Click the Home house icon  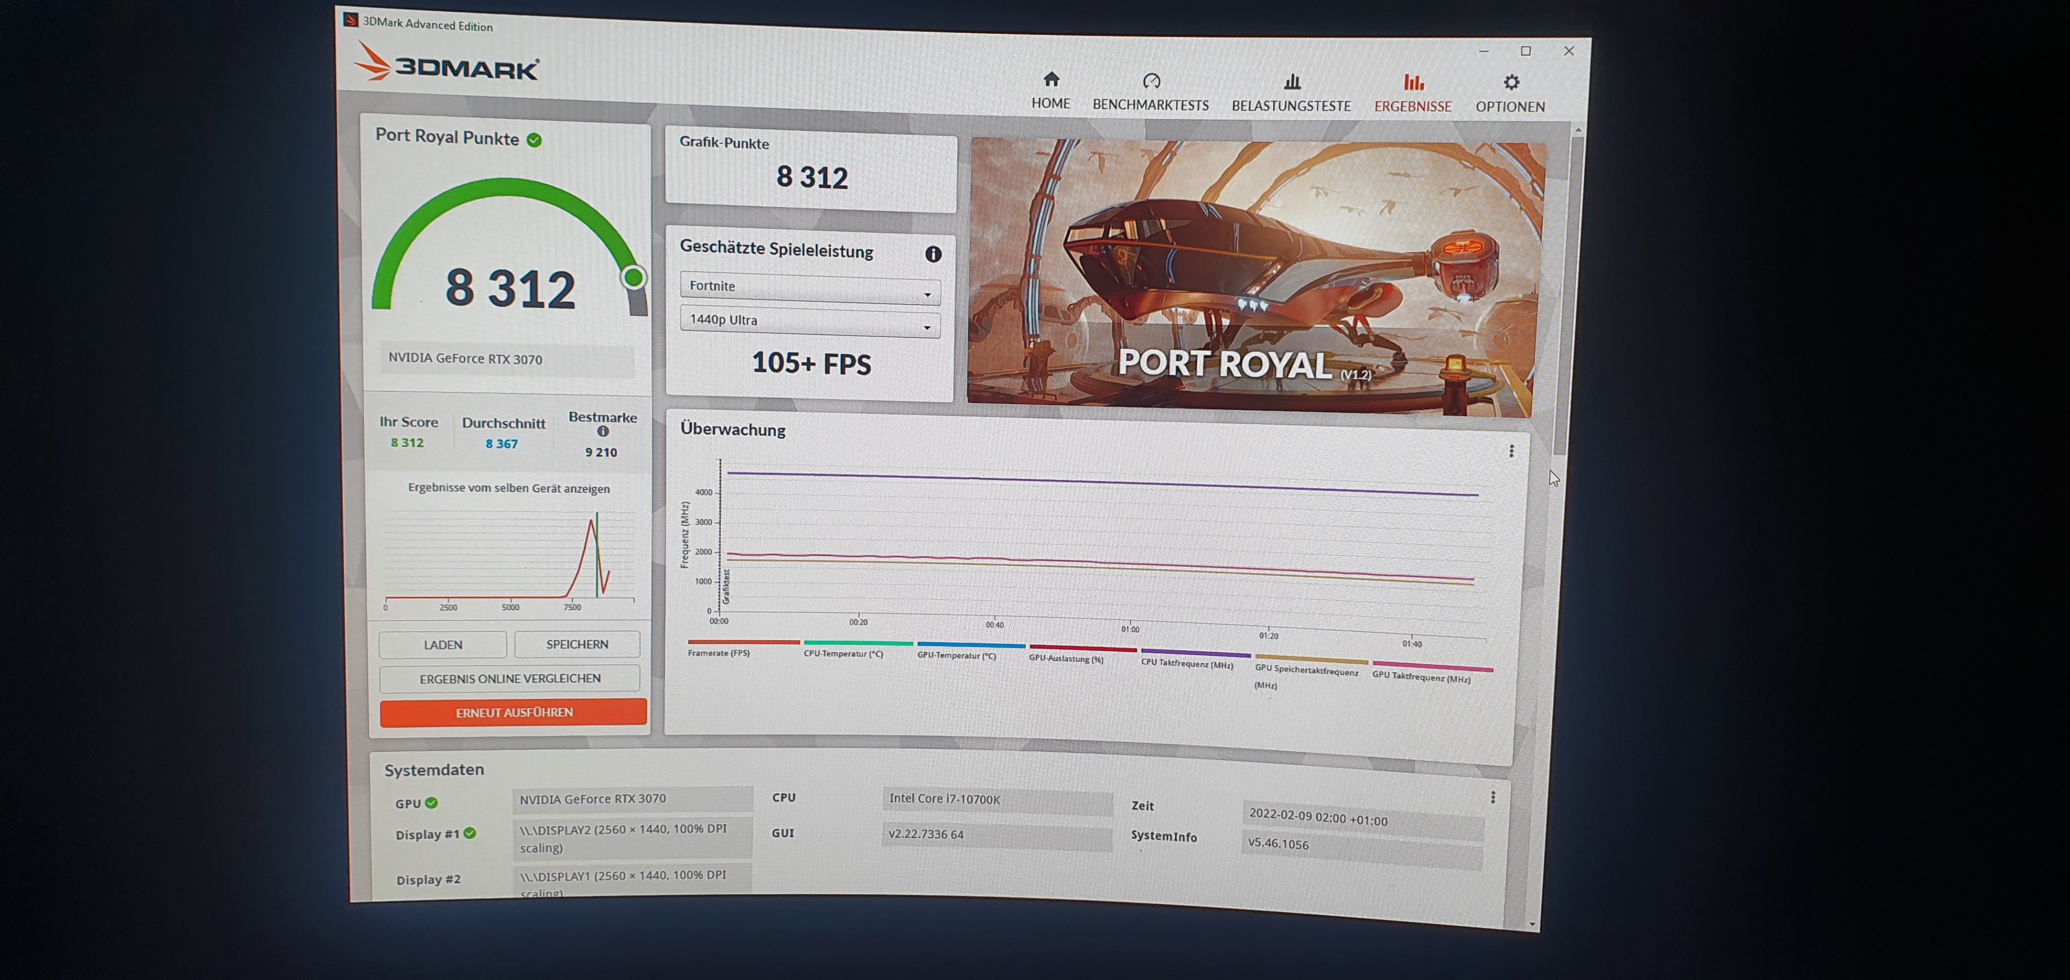[x=1051, y=80]
